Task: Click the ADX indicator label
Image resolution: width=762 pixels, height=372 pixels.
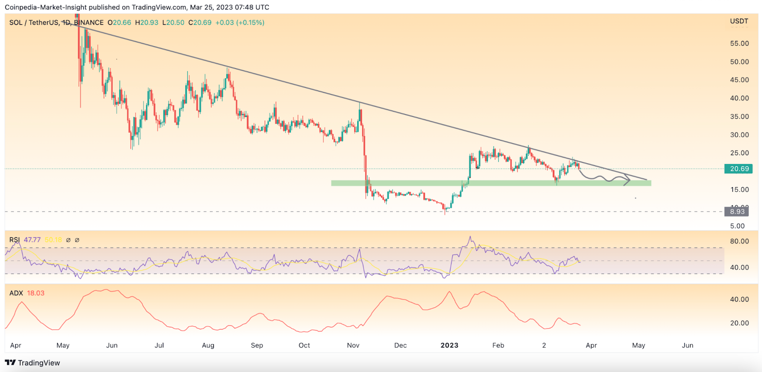Action: click(x=16, y=293)
